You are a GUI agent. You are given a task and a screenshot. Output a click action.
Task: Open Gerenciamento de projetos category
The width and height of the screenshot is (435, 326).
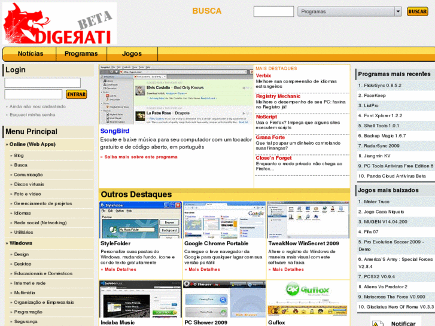coord(43,203)
